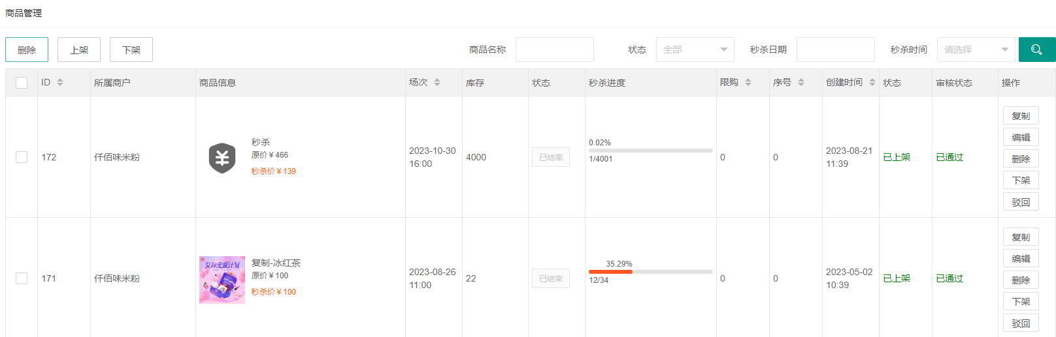Check the row checkbox for ID 172
Screen dimensions: 1056x337
22,157
